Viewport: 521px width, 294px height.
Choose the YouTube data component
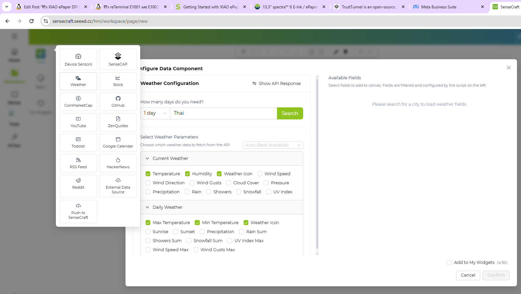[x=78, y=122]
